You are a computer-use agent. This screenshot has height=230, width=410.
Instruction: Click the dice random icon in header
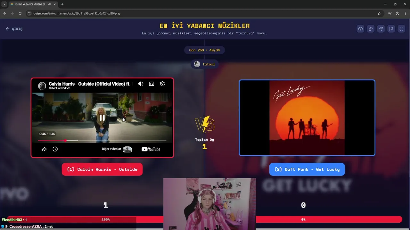[371, 29]
